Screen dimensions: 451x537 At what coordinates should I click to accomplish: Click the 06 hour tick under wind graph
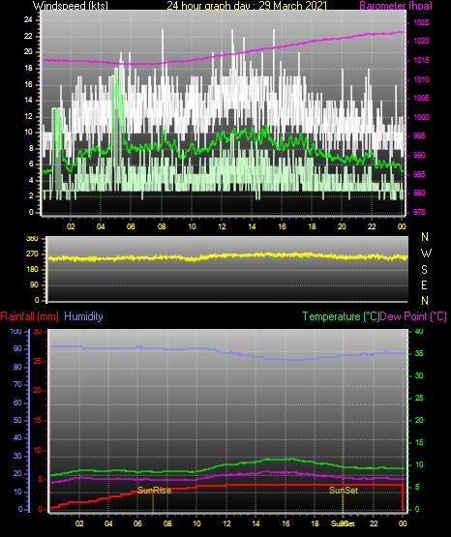(131, 226)
